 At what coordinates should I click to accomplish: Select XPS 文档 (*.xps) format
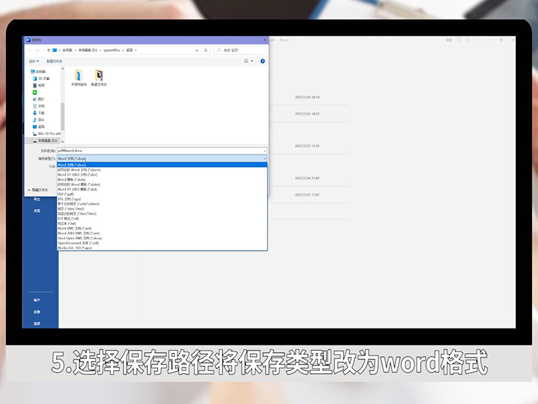pyautogui.click(x=162, y=199)
